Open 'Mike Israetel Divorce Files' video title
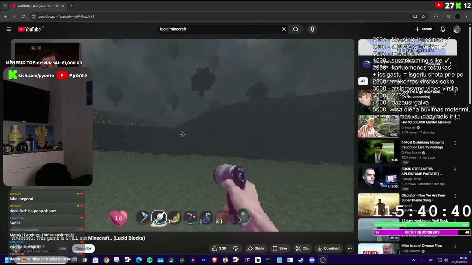 (421, 246)
